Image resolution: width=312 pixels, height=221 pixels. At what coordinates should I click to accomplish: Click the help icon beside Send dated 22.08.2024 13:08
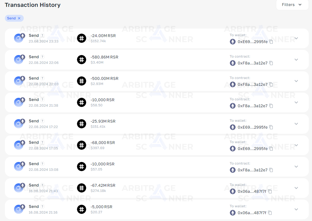42,164
